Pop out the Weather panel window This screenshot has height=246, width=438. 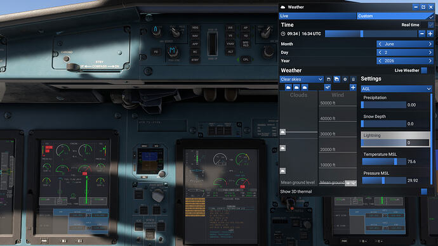[423, 7]
